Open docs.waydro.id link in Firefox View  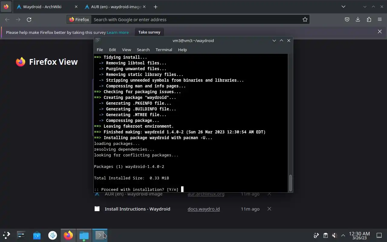203,209
